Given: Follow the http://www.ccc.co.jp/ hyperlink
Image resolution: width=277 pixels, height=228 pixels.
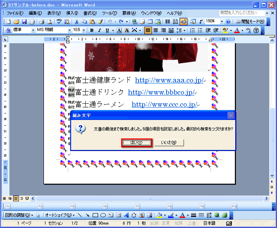Looking at the screenshot, I should [164, 104].
